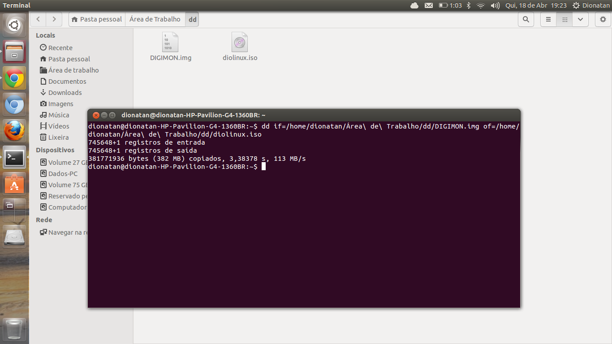
Task: Select the icon grid view toggle
Action: (565, 19)
